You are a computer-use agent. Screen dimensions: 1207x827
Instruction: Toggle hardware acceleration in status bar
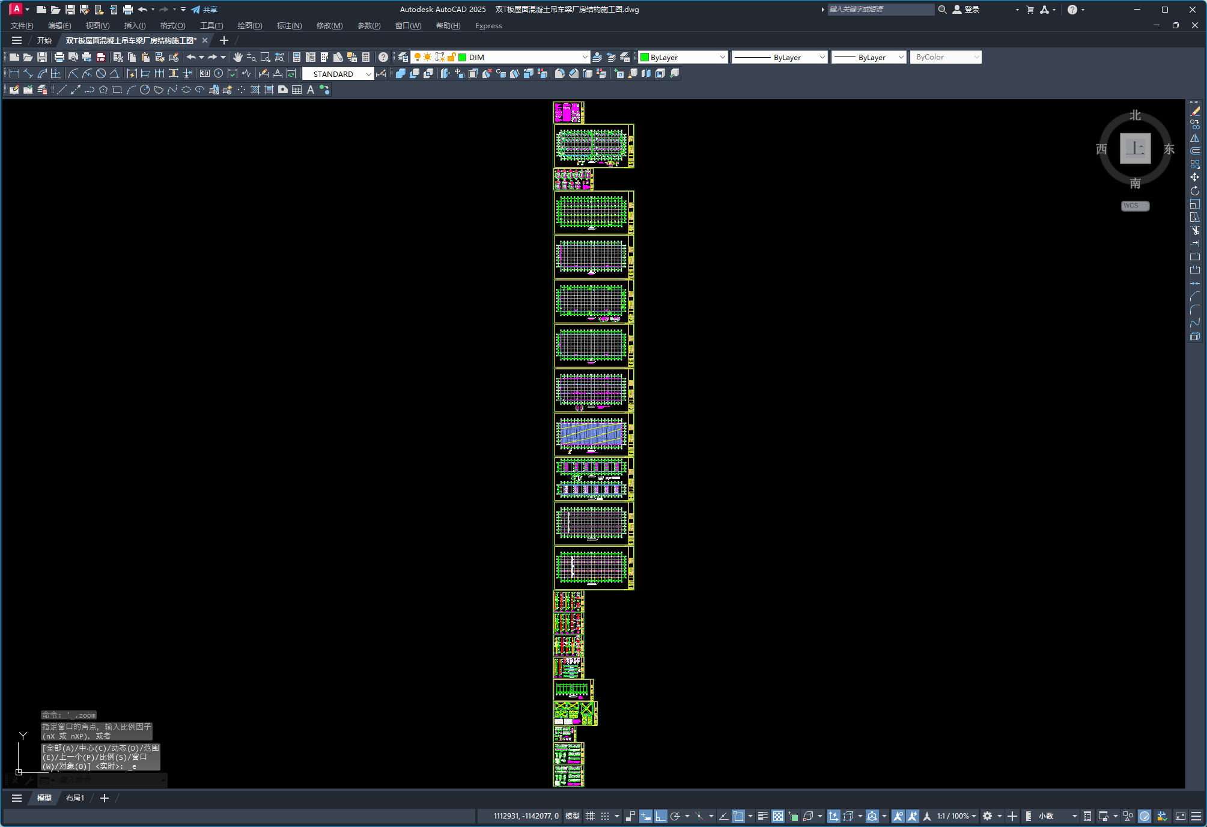click(1145, 816)
